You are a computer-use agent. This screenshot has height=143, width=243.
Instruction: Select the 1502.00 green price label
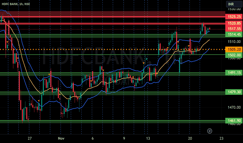pyautogui.click(x=234, y=55)
